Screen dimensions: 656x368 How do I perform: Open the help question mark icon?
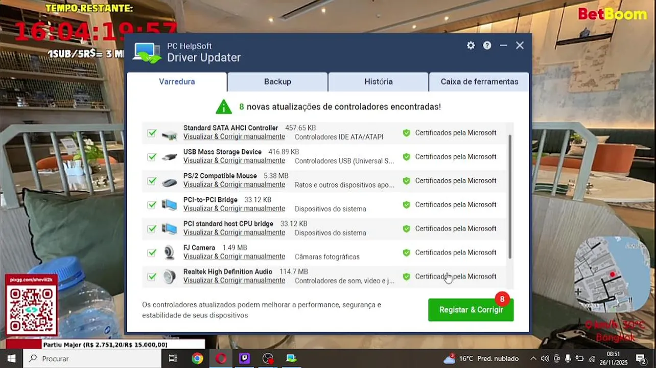pos(487,45)
